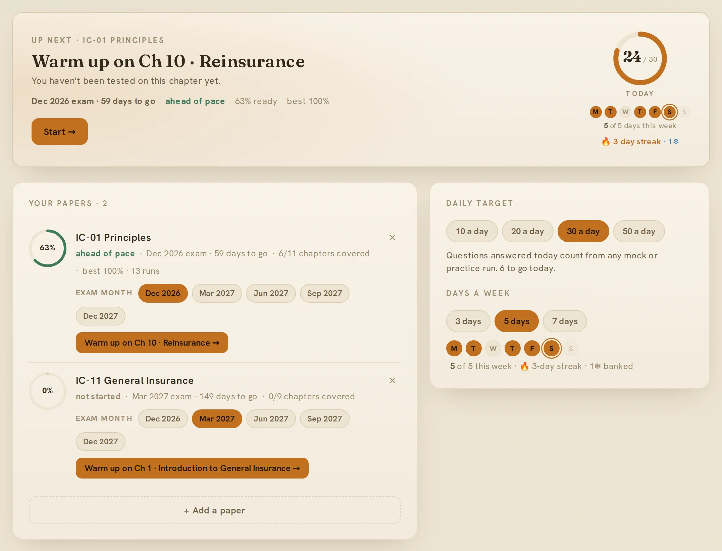722x551 pixels.
Task: Click faded Sunday dot in Daily Target panel
Action: tap(571, 348)
